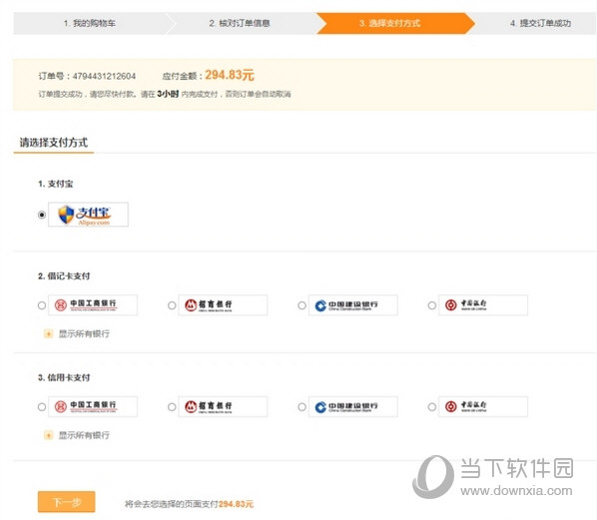Select debit card 中国建设银行 radio button
This screenshot has height=520, width=597.
(x=301, y=305)
